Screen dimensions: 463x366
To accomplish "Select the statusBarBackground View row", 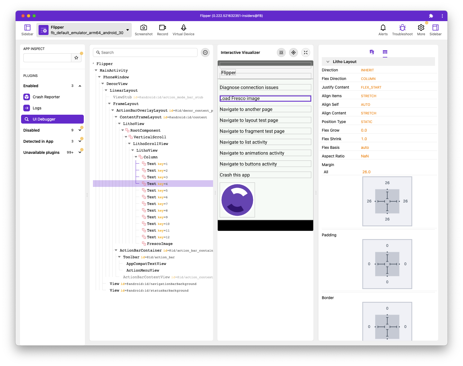I will 153,290.
